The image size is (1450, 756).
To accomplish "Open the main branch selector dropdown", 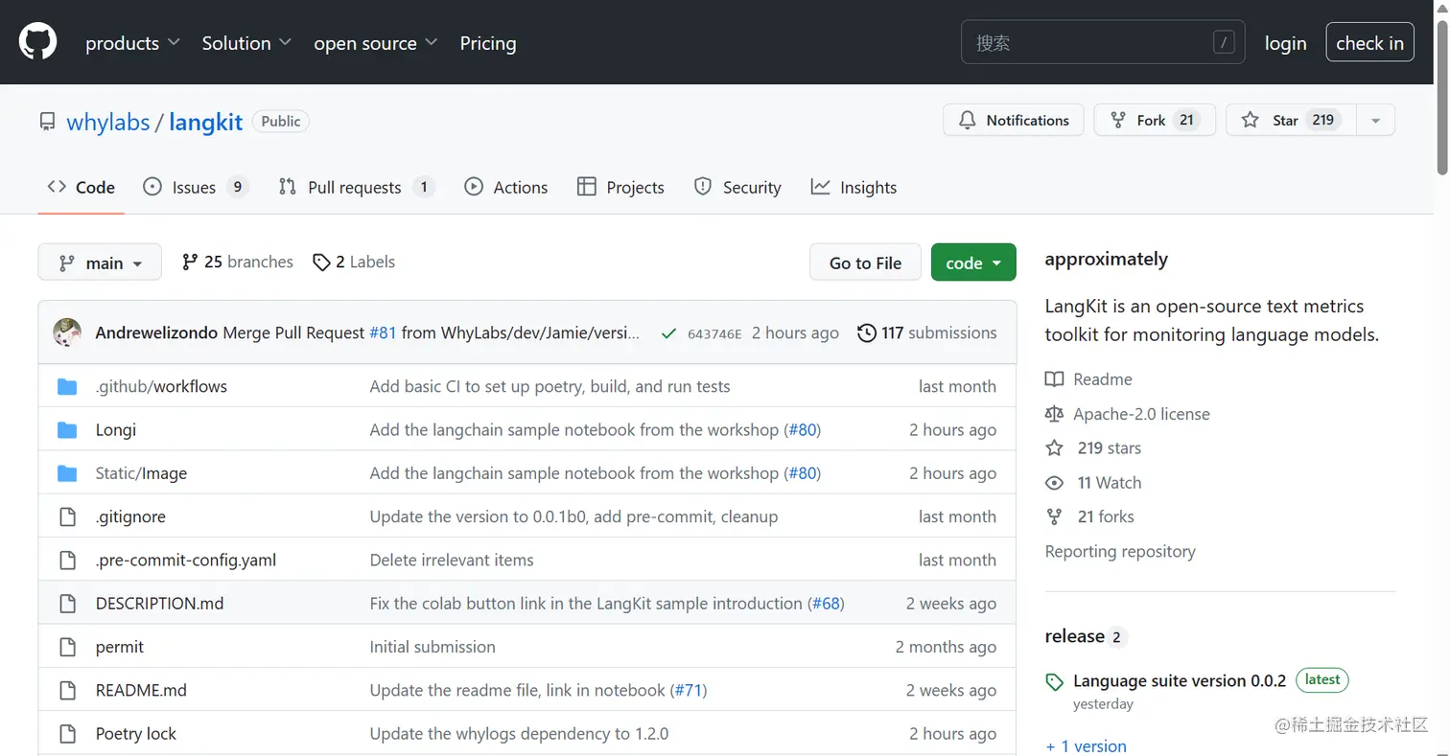I will pyautogui.click(x=100, y=263).
